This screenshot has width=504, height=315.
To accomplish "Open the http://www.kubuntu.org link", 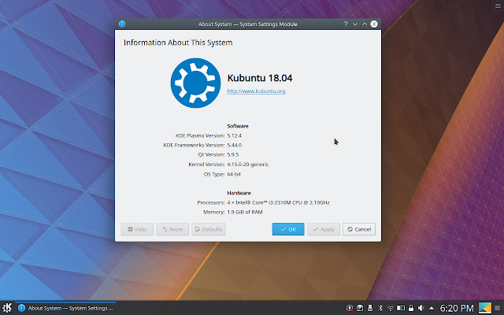I will [x=256, y=91].
